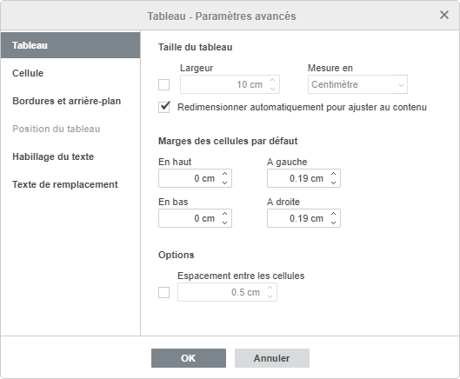Decrease En haut margin with down arrow

point(225,183)
